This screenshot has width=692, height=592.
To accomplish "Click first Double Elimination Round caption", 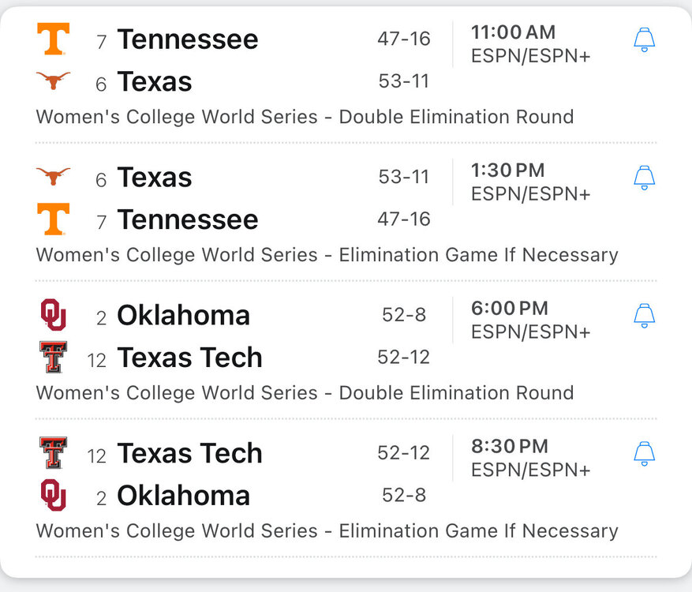I will [x=305, y=117].
